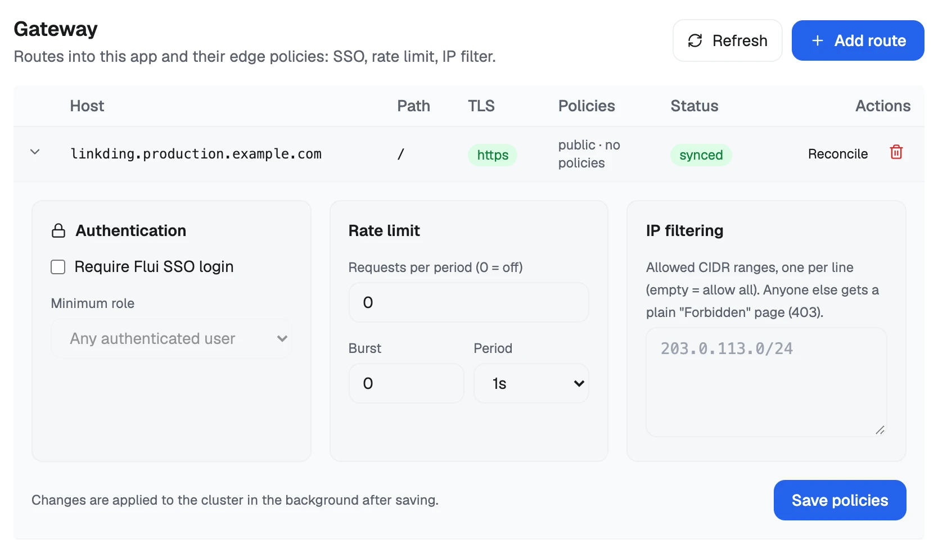Add a new route
The width and height of the screenshot is (938, 553).
(x=858, y=40)
